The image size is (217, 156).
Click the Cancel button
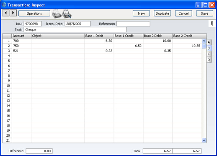click(183, 13)
